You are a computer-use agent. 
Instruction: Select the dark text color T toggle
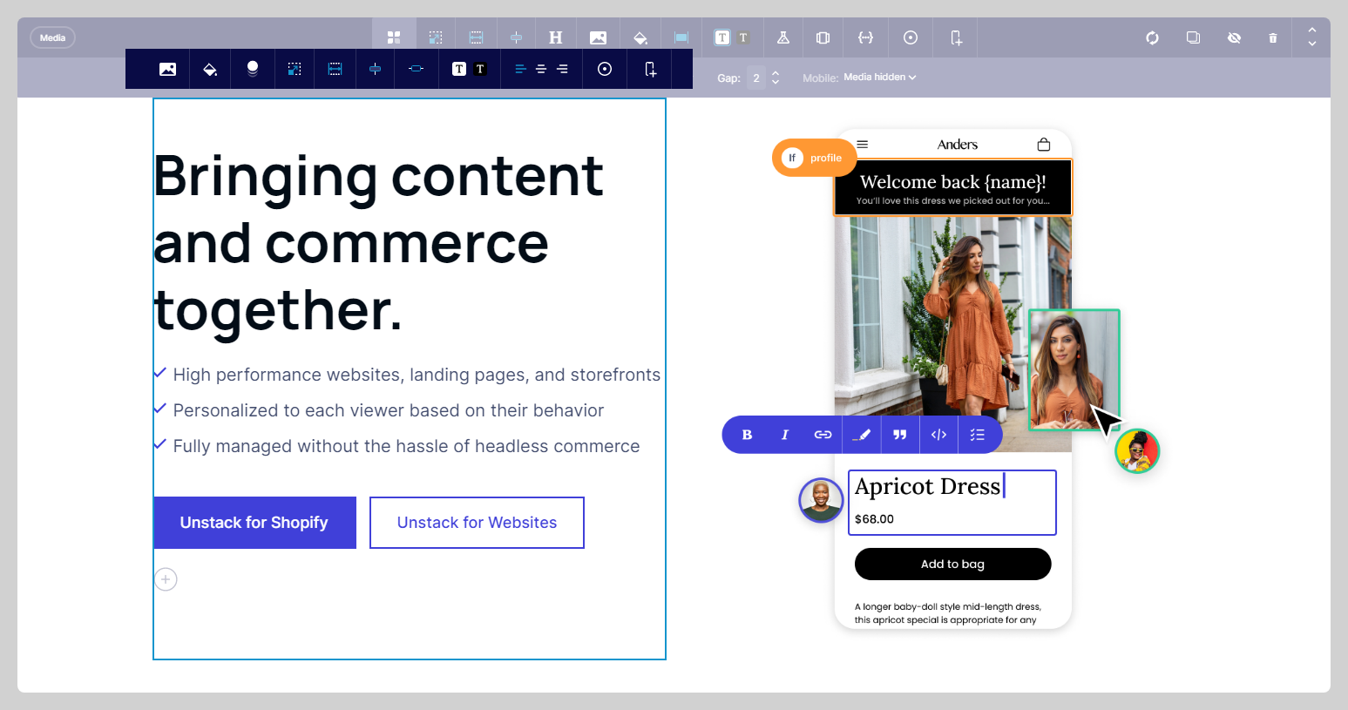pos(480,69)
